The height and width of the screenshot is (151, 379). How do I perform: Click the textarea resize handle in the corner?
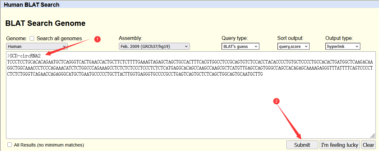[373, 136]
